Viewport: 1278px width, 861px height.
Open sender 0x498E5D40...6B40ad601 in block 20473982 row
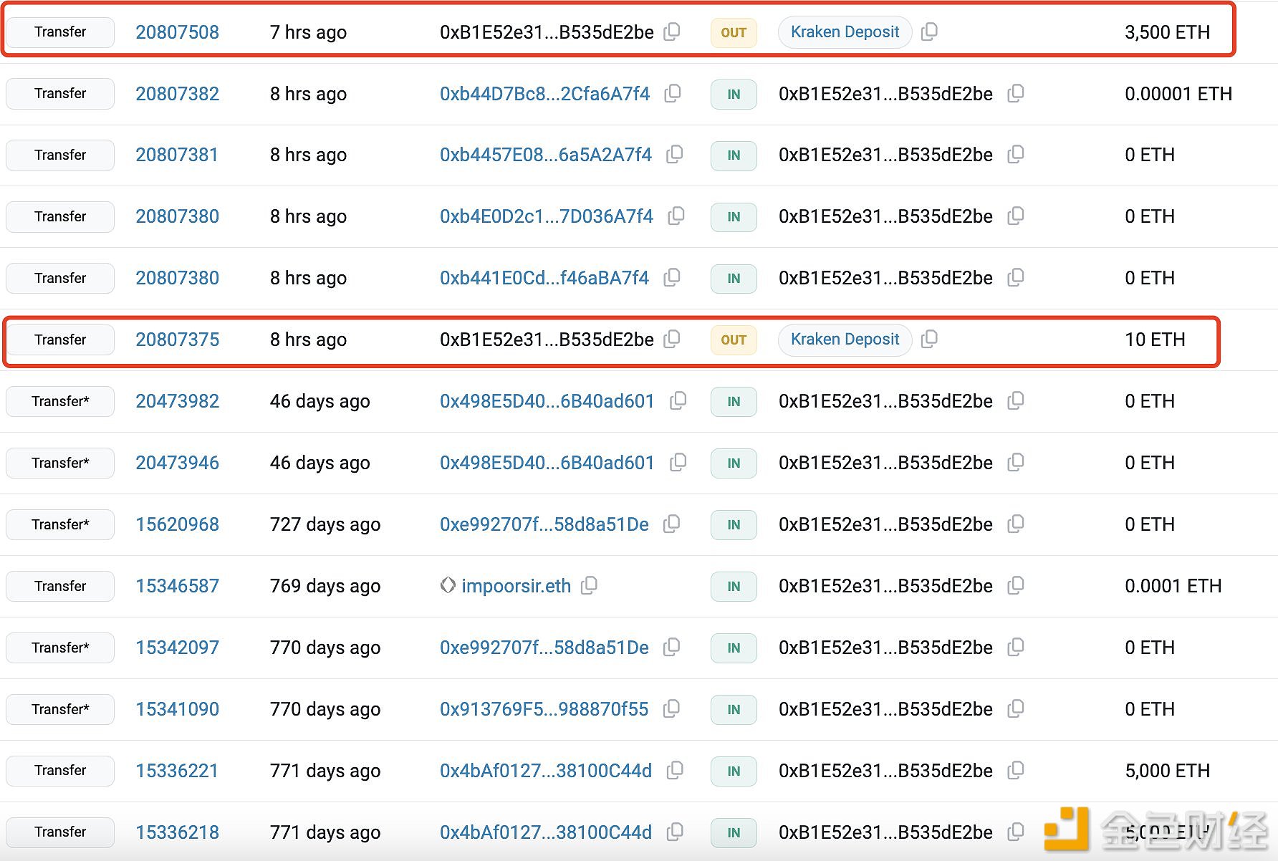[547, 401]
